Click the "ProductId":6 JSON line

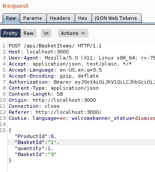coord(36,136)
